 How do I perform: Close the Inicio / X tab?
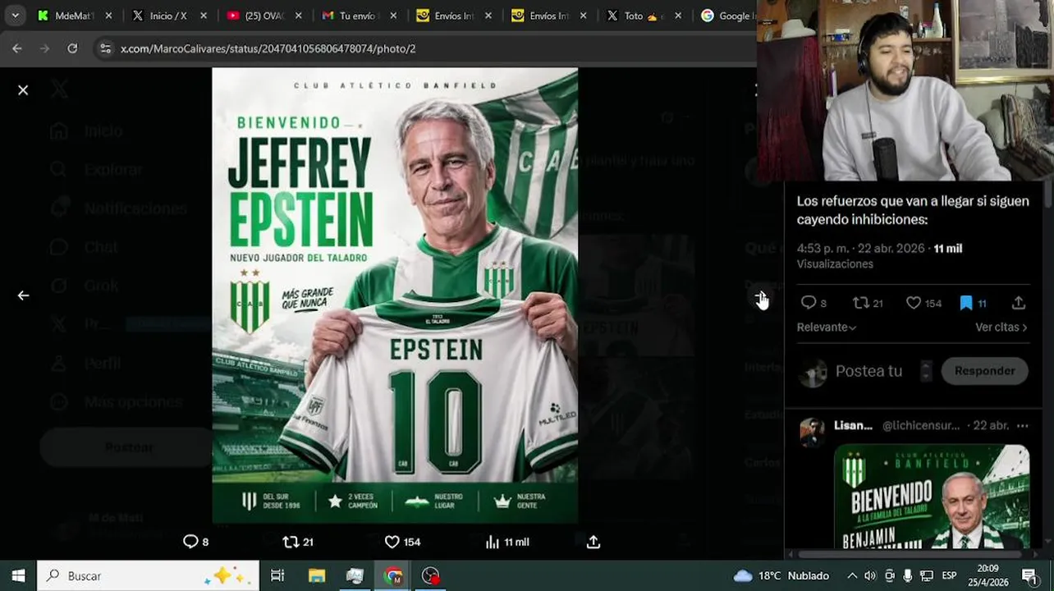[204, 16]
